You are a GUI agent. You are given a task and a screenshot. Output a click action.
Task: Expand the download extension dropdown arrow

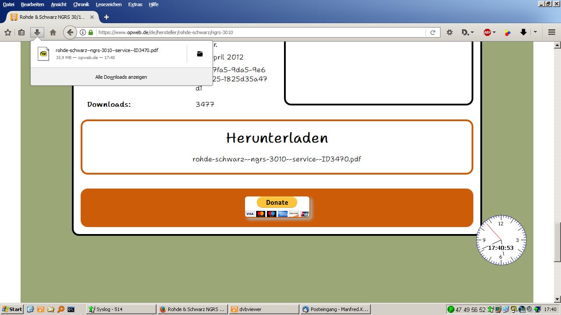pos(535,32)
